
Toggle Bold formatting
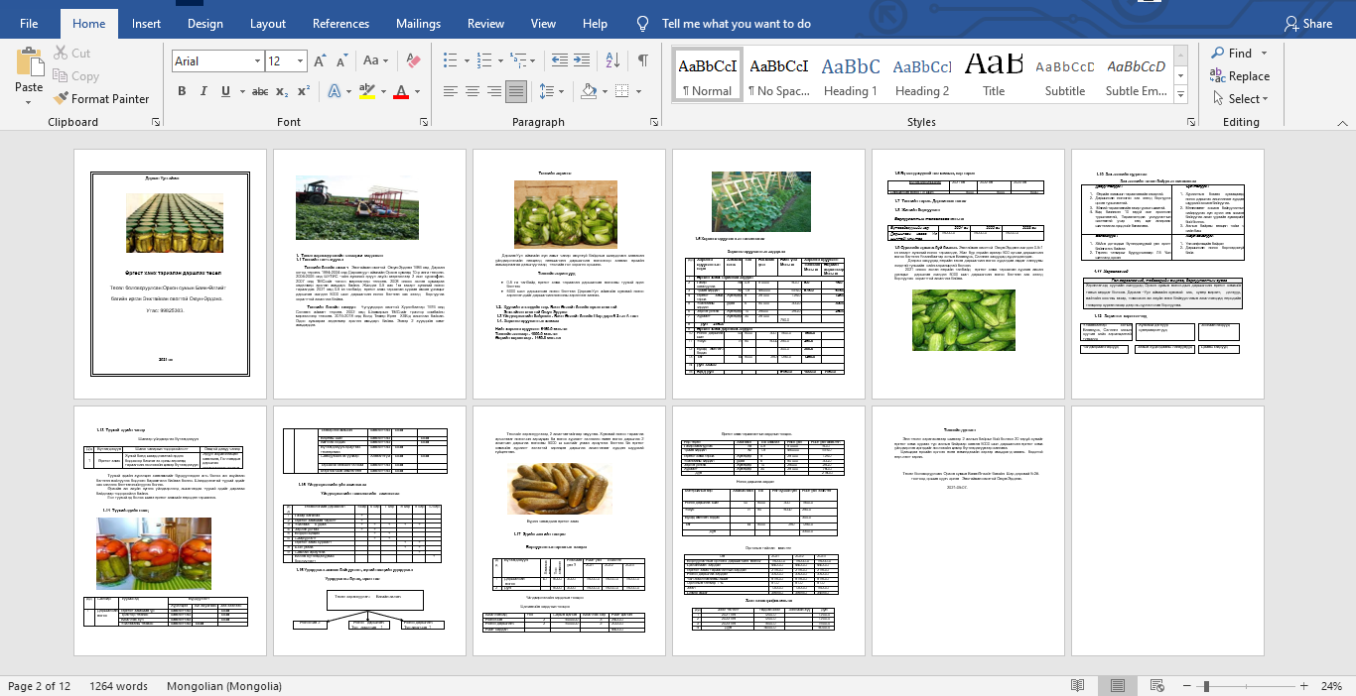[182, 91]
